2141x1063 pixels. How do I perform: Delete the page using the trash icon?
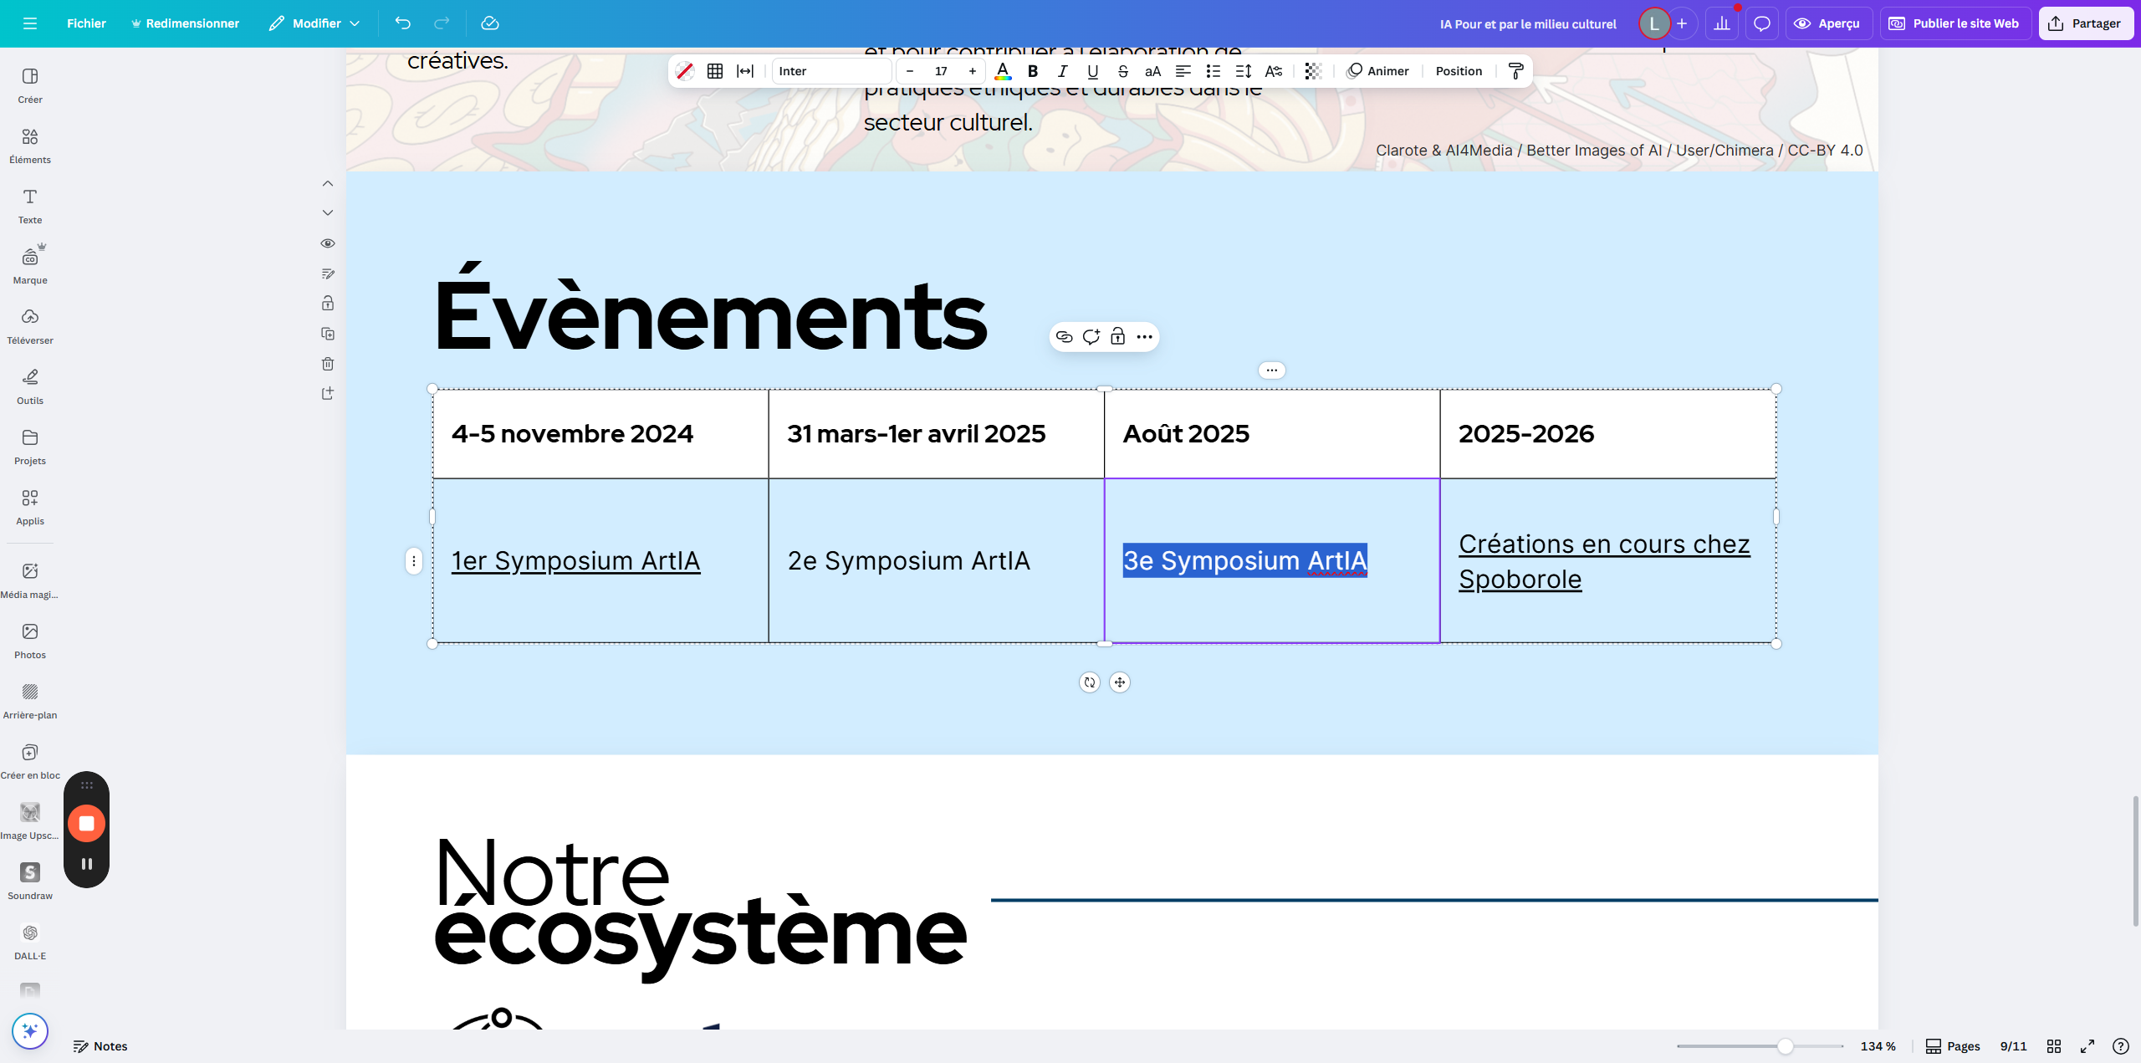pyautogui.click(x=327, y=364)
